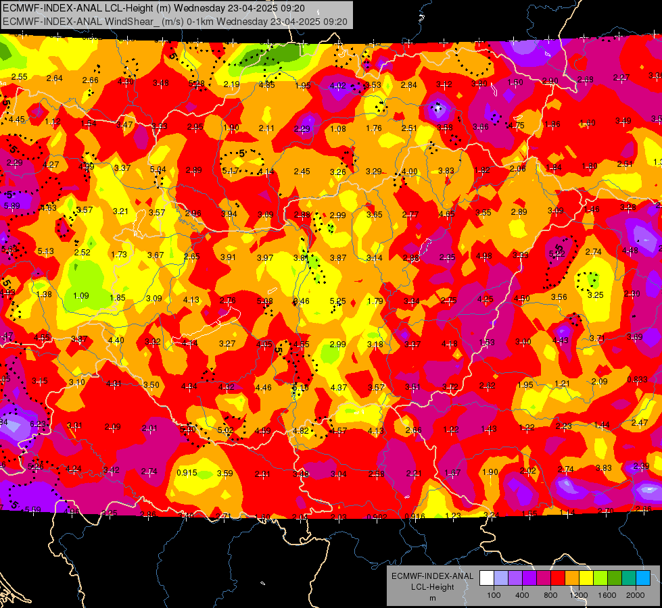Click the legend text LCL-Height
This screenshot has height=608, width=662.
[432, 587]
